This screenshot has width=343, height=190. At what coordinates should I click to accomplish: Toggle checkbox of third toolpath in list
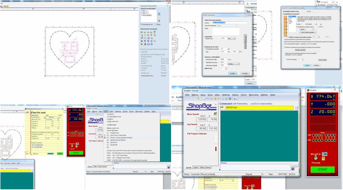(142, 15)
